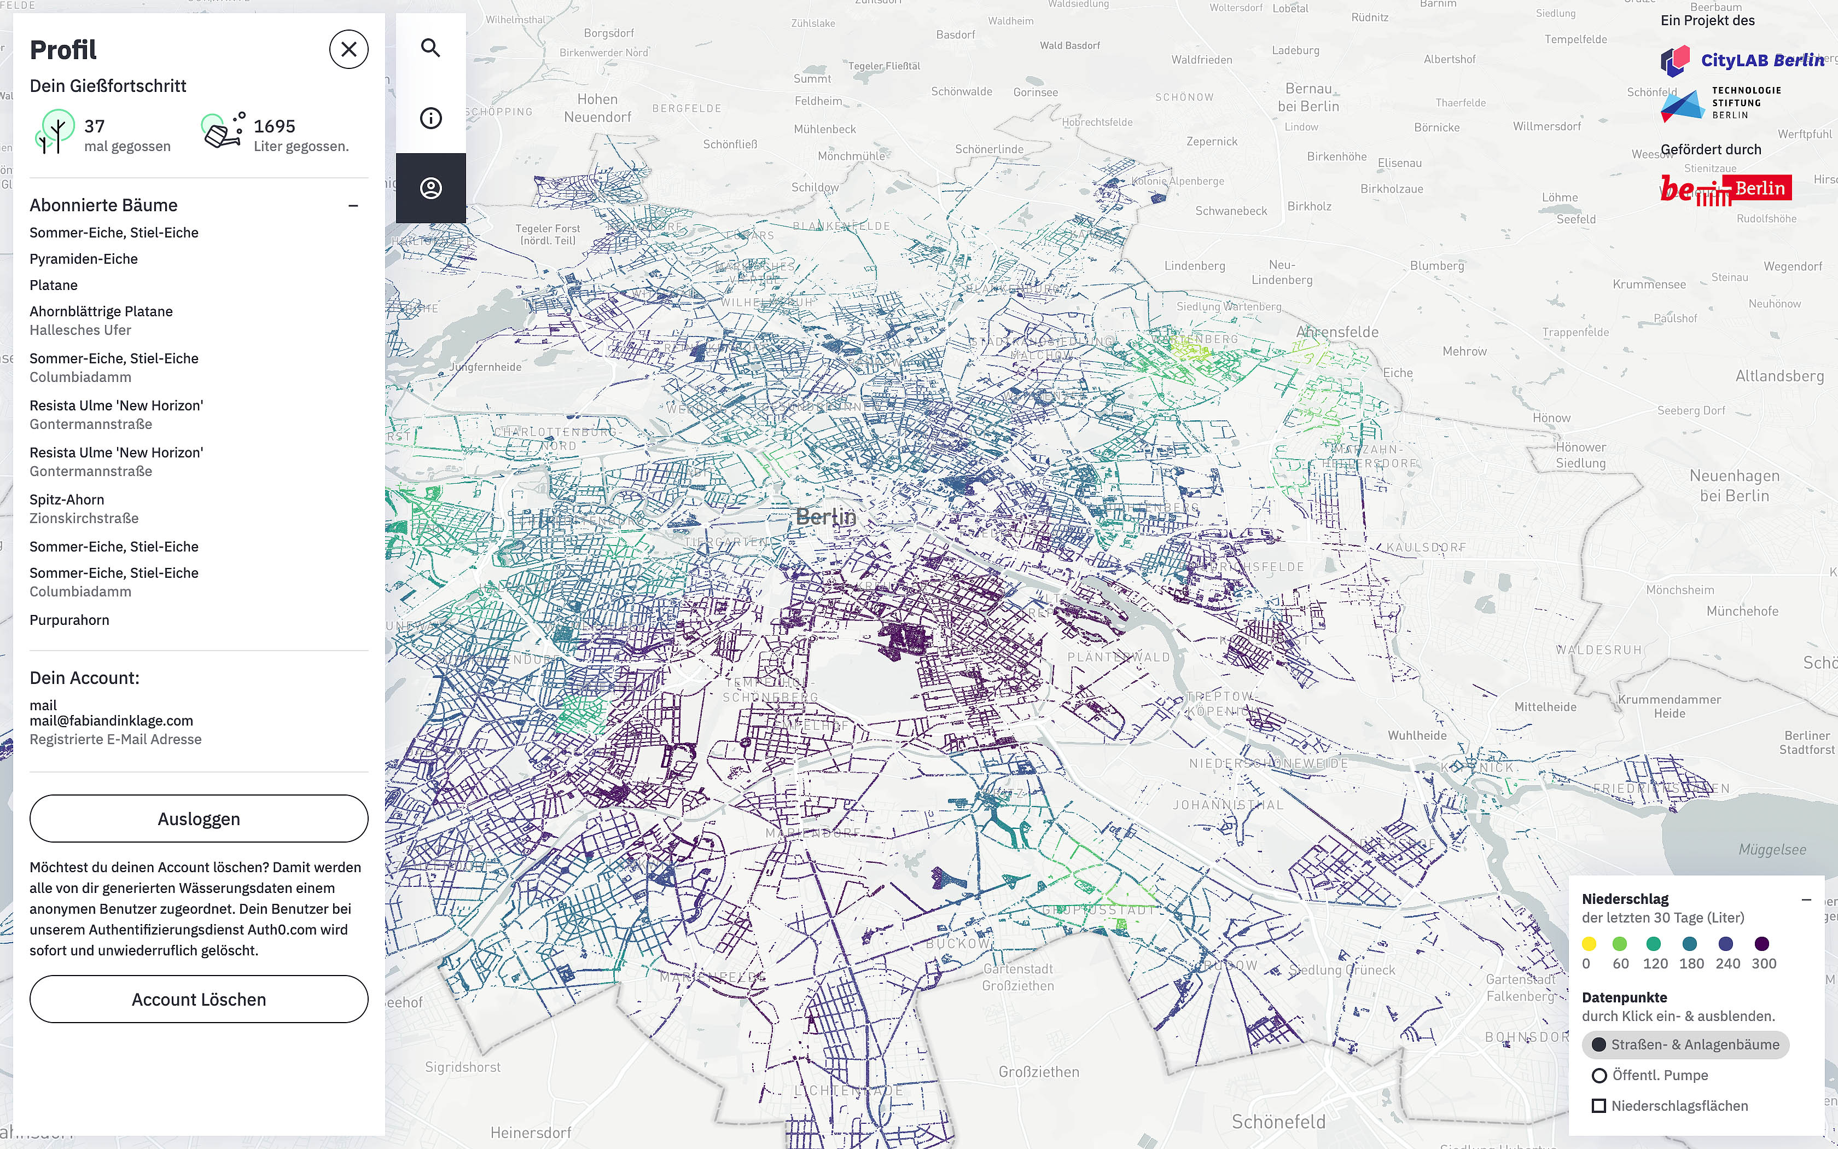Open the info circle sidebar icon
The image size is (1838, 1149).
(x=431, y=118)
